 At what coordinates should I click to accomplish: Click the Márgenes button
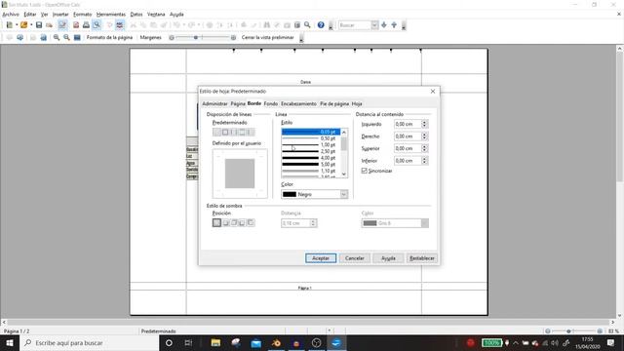pos(151,37)
